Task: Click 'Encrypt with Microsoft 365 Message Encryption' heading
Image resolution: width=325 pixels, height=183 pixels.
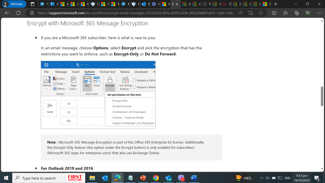Action: (88, 23)
